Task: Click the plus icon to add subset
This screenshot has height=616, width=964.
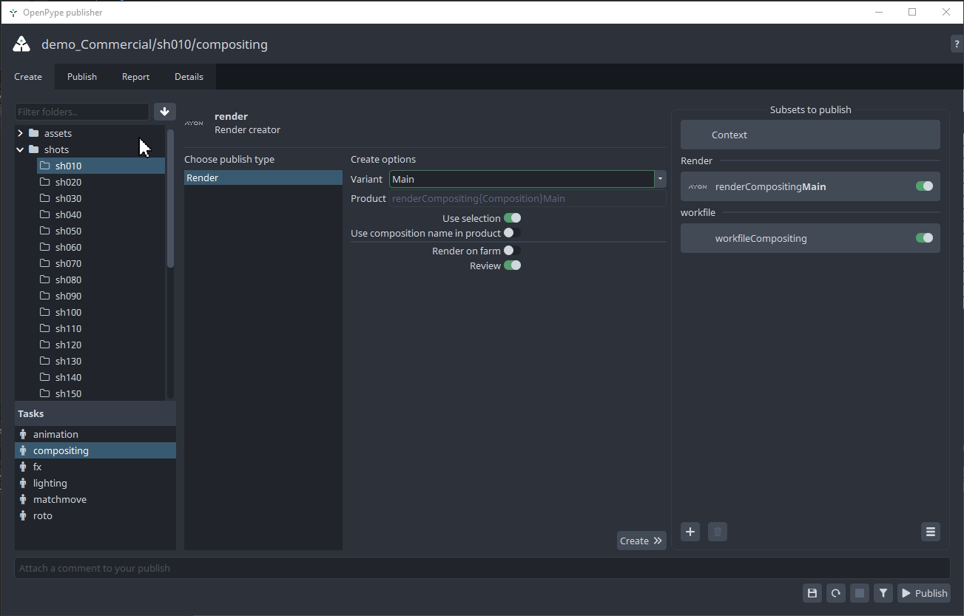Action: click(690, 532)
